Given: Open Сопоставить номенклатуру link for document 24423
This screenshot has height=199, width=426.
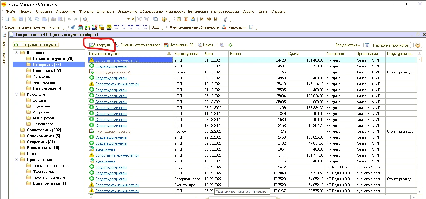Looking at the screenshot, I should tap(117, 60).
